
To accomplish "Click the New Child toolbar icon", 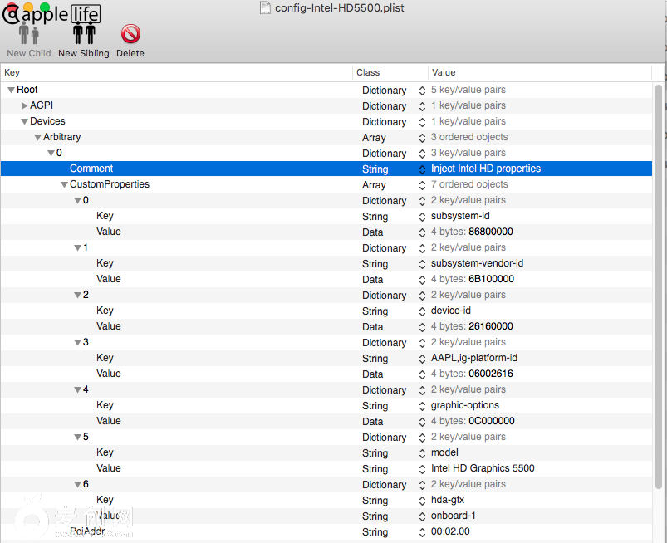I will pyautogui.click(x=28, y=35).
